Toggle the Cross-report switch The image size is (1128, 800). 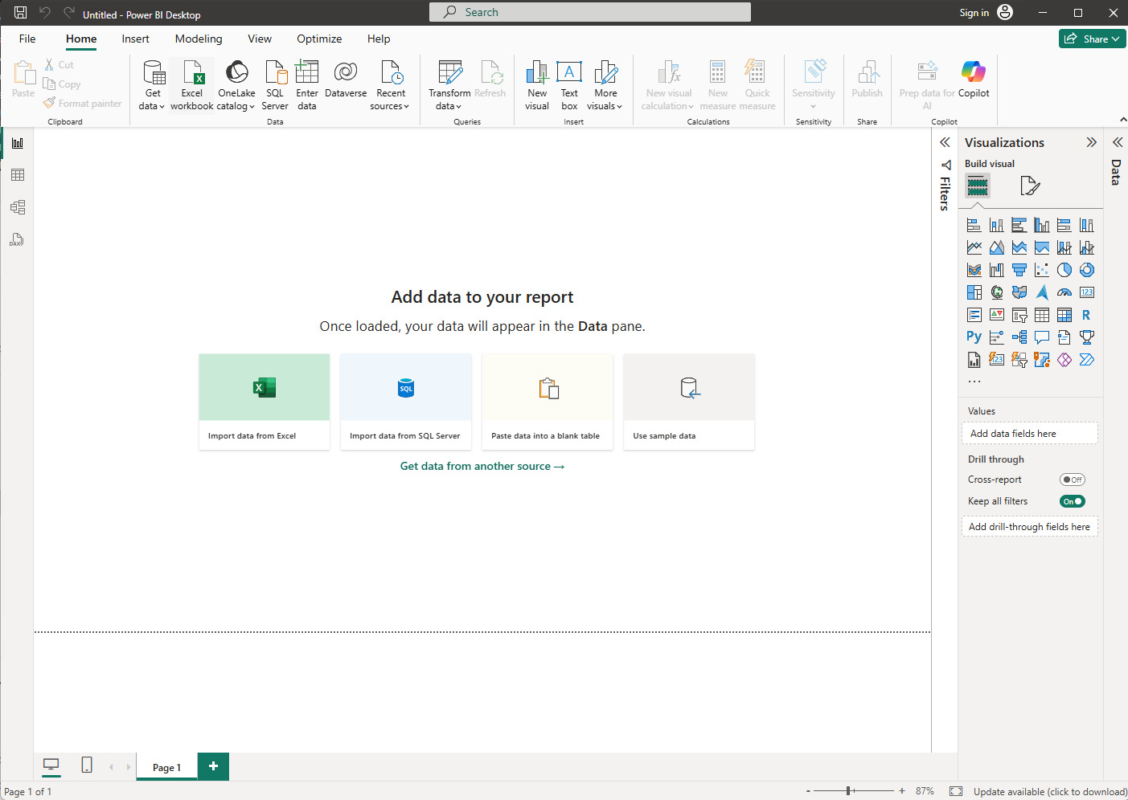click(x=1073, y=480)
